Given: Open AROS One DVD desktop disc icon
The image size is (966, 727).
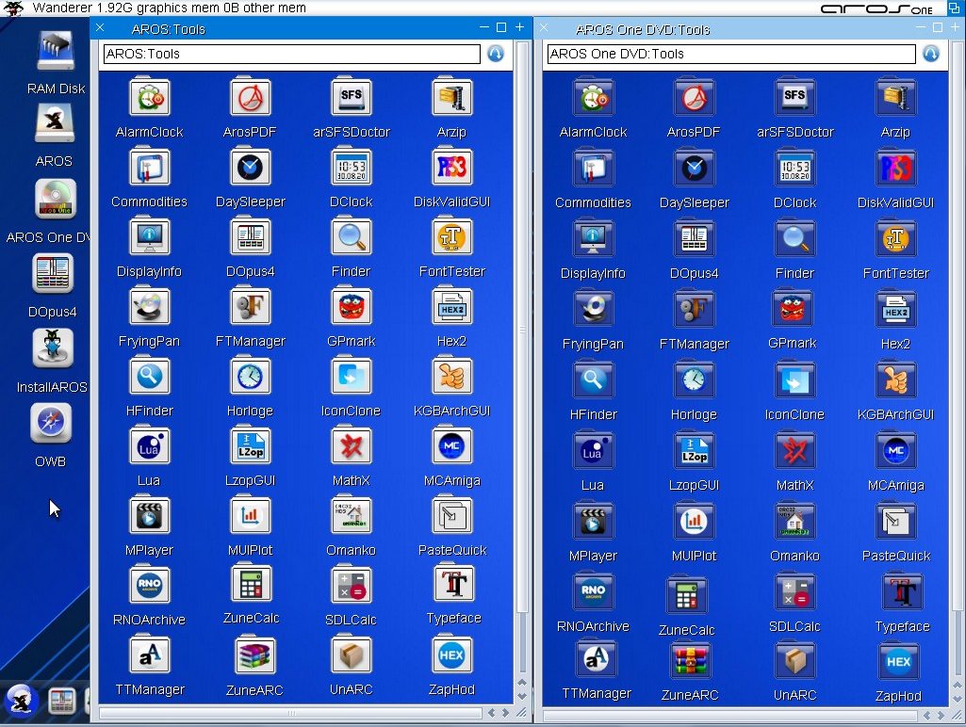Looking at the screenshot, I should click(x=56, y=200).
